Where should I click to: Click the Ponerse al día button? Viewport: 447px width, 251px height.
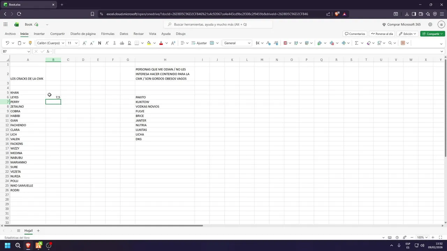pyautogui.click(x=382, y=34)
